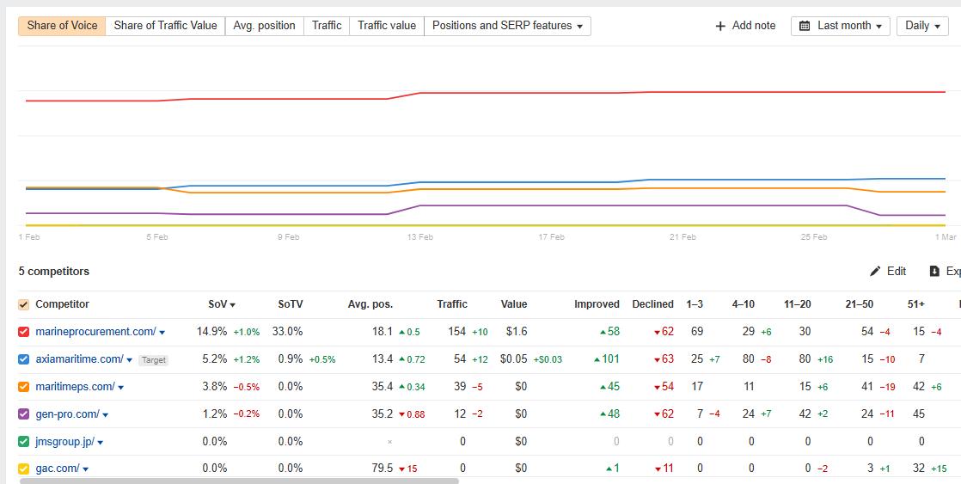Expand the caret next to jmsgroup.jp
This screenshot has height=484, width=961.
coord(101,443)
